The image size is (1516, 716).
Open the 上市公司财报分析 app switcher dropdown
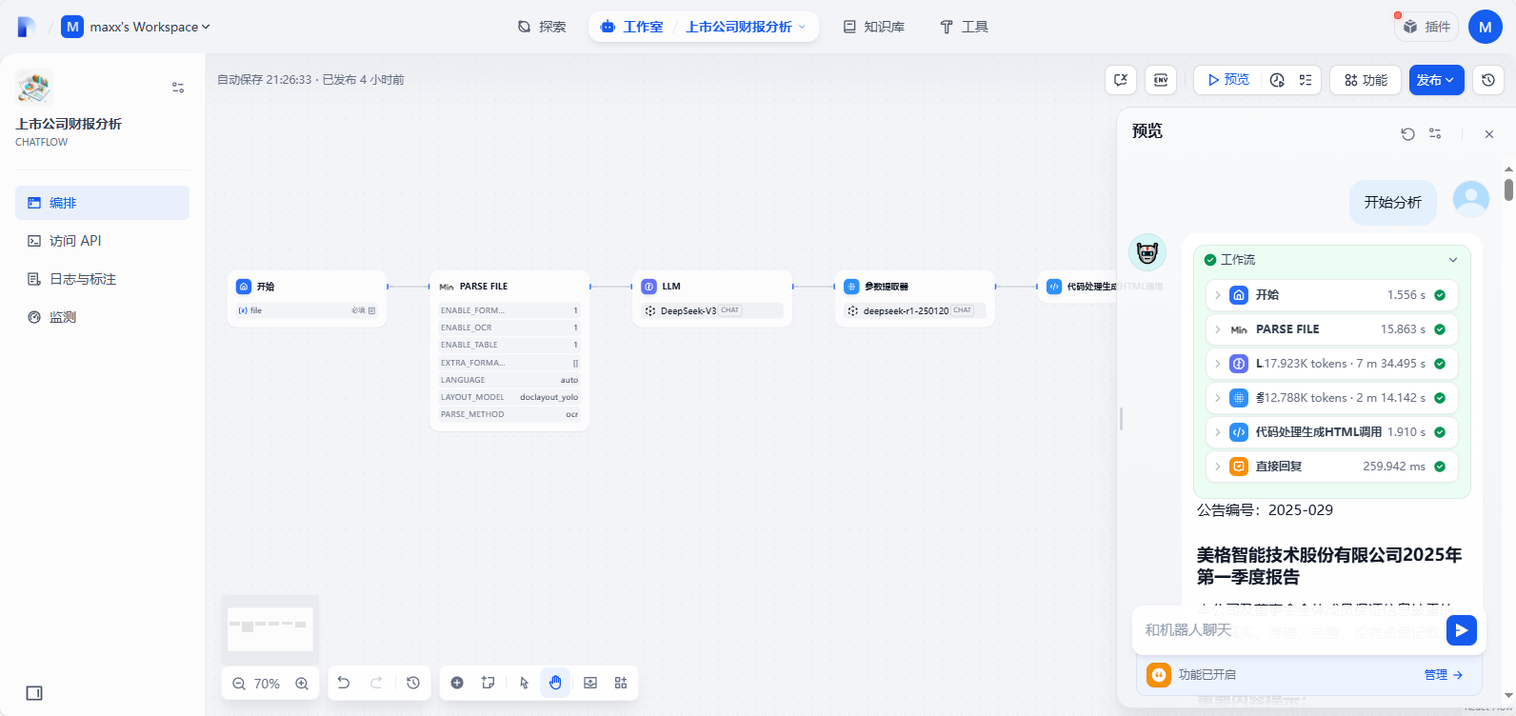point(746,27)
